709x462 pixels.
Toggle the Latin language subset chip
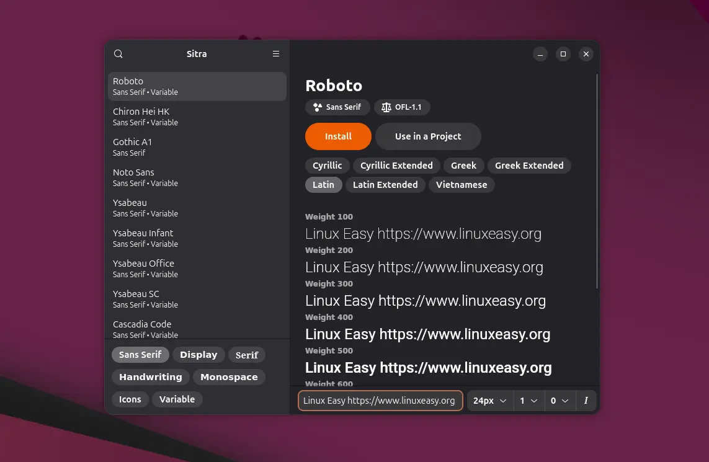(323, 184)
